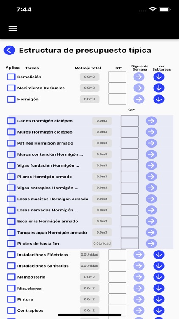Advance Demolición to next week
Image resolution: width=179 pixels, height=319 pixels.
click(139, 77)
